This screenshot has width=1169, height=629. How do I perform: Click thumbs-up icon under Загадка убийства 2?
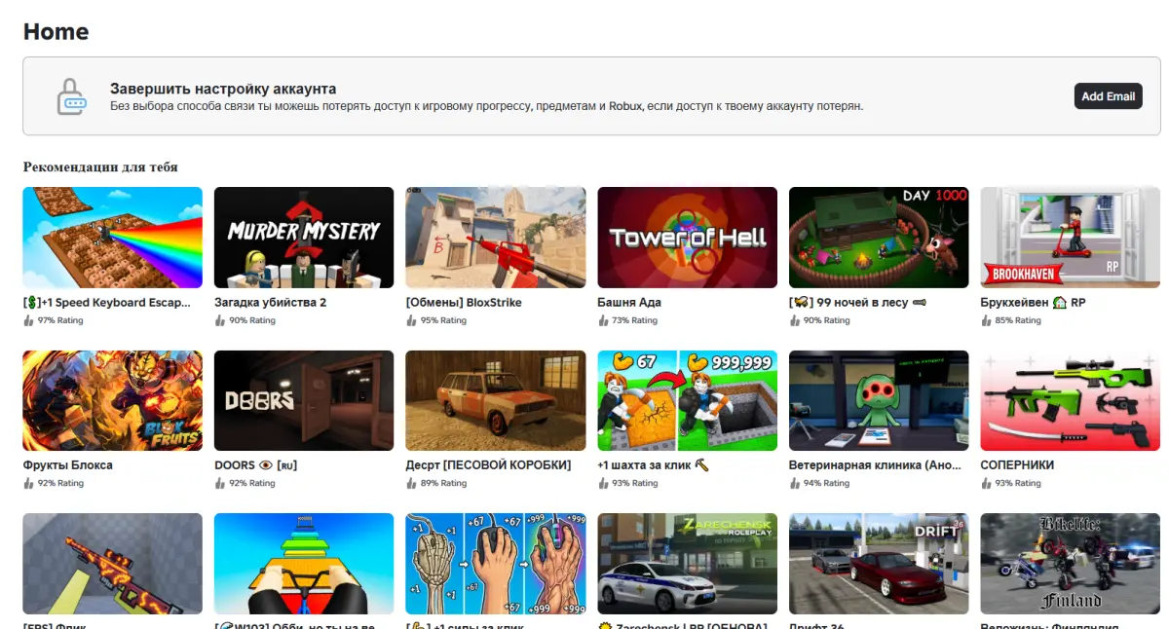[219, 320]
